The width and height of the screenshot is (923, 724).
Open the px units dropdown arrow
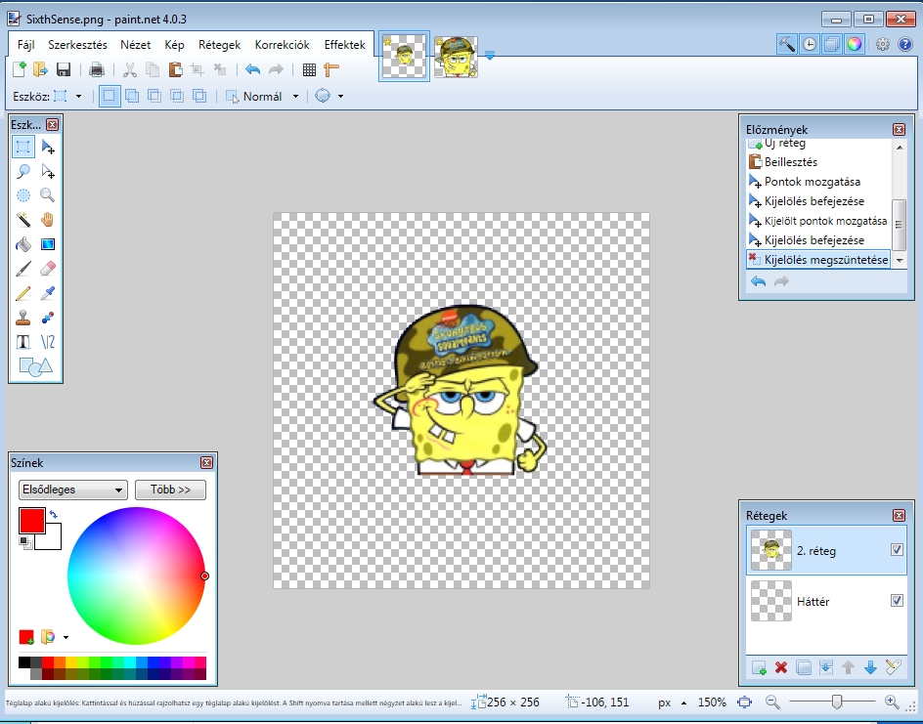pos(683,703)
